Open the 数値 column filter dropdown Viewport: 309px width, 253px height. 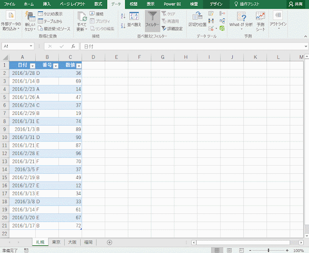[79, 66]
